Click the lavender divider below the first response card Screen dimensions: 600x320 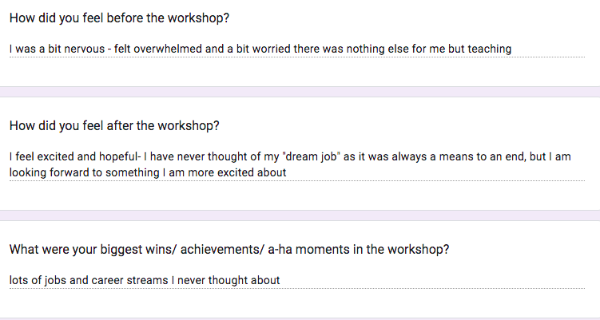click(x=300, y=92)
